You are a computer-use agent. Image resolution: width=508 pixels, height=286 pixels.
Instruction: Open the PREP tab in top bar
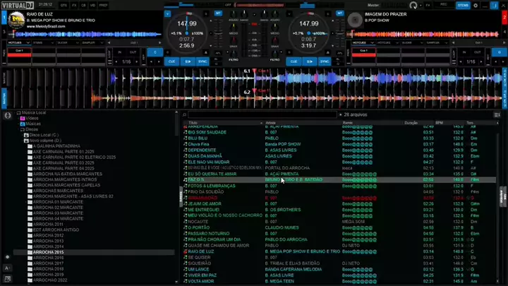[x=103, y=6]
